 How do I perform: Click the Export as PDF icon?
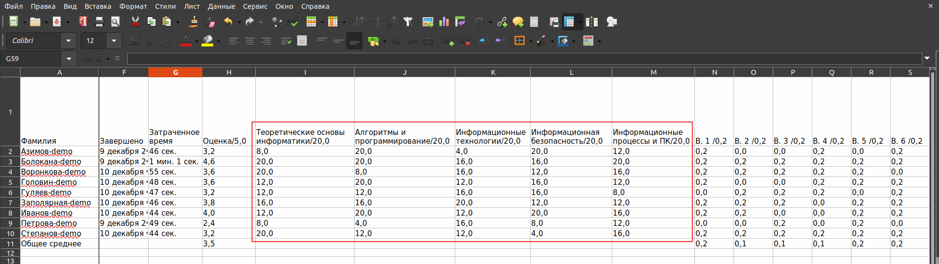point(83,22)
